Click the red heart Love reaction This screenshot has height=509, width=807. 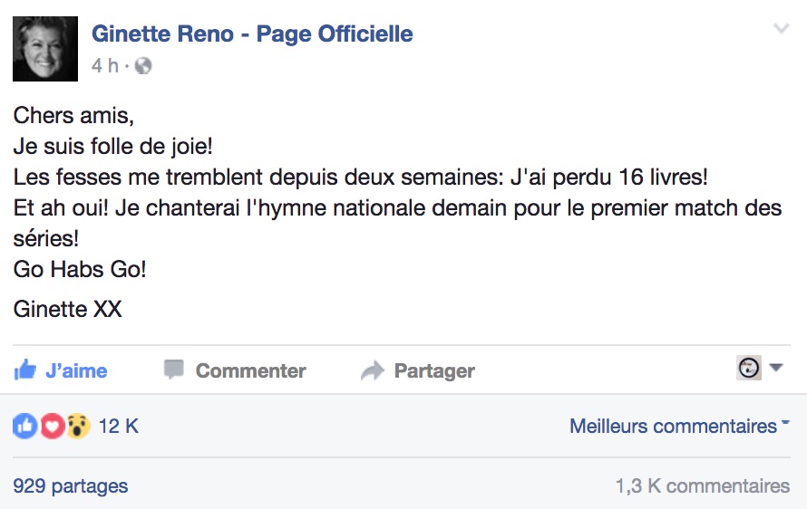(x=52, y=426)
